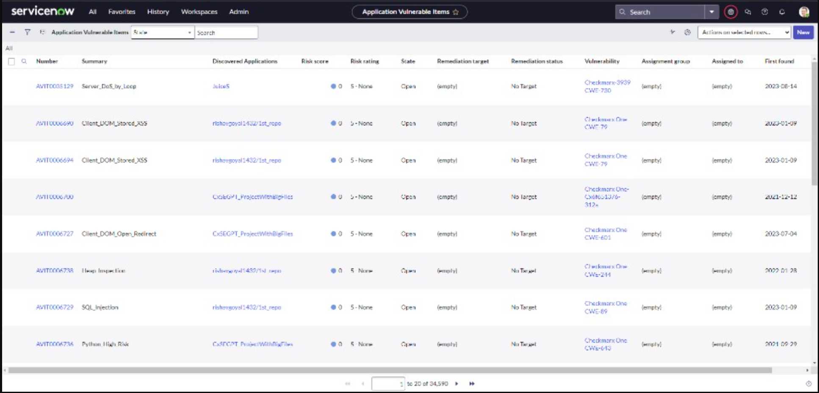Open Connect chat via the chat icon

tap(748, 12)
